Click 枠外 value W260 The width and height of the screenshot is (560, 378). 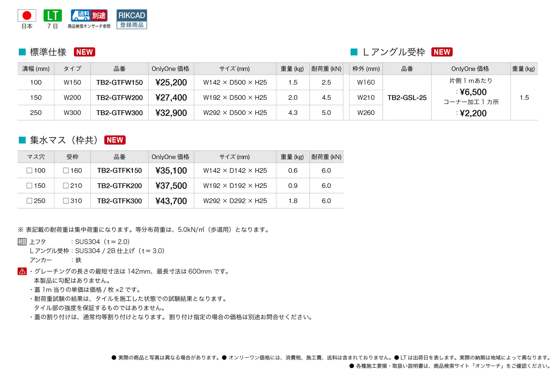tap(366, 113)
